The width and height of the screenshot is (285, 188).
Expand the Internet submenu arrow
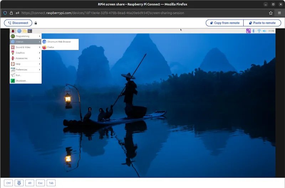coord(40,42)
